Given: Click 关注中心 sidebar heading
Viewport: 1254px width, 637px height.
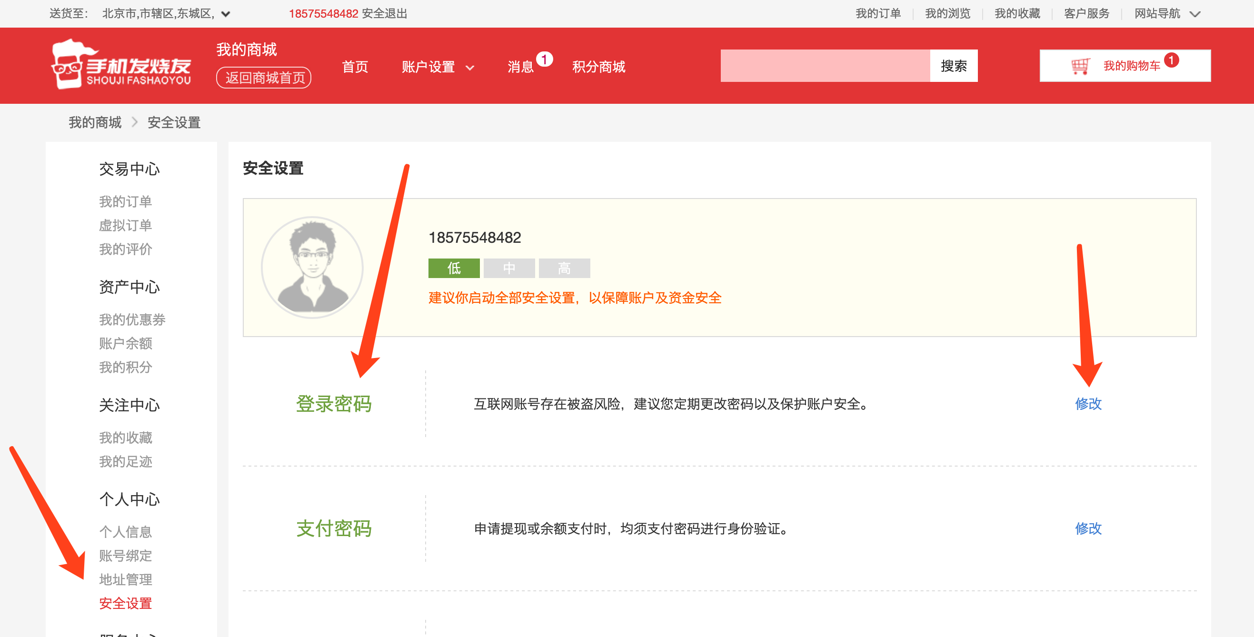Looking at the screenshot, I should click(129, 405).
